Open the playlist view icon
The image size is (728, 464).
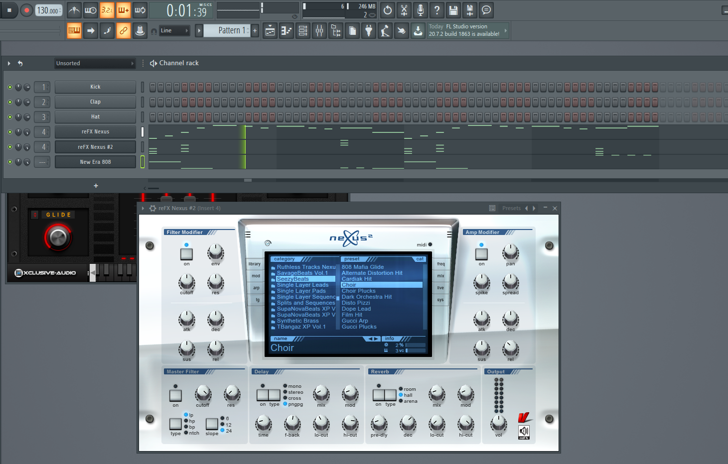point(270,31)
